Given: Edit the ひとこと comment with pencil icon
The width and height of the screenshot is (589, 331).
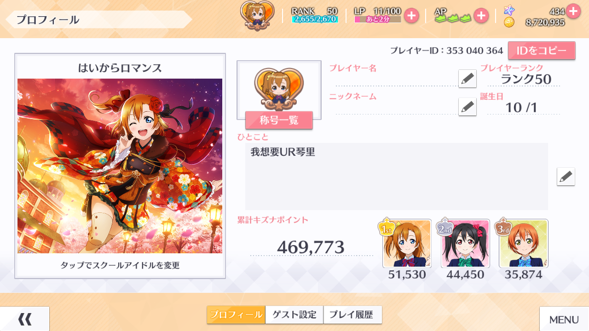Looking at the screenshot, I should click(566, 177).
